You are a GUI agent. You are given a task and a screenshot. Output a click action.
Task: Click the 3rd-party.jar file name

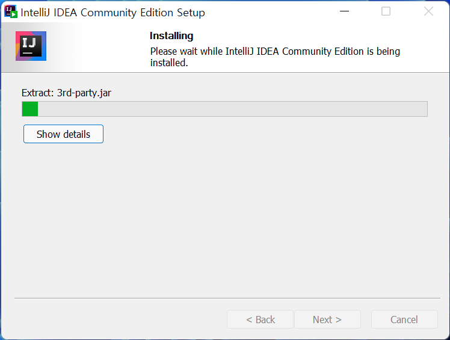click(x=84, y=93)
